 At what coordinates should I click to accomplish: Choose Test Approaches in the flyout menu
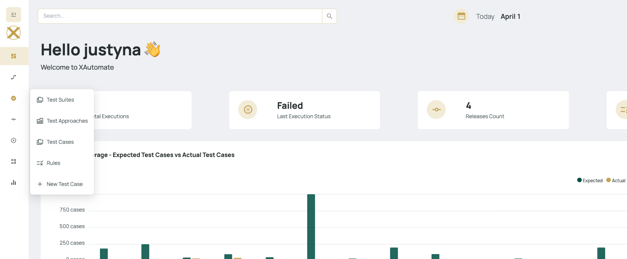(67, 121)
